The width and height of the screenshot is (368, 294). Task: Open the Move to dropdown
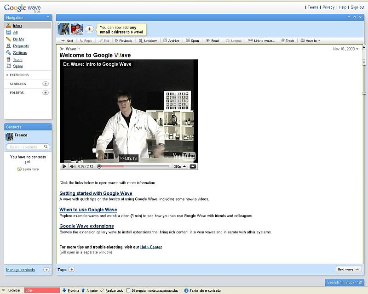pyautogui.click(x=310, y=41)
